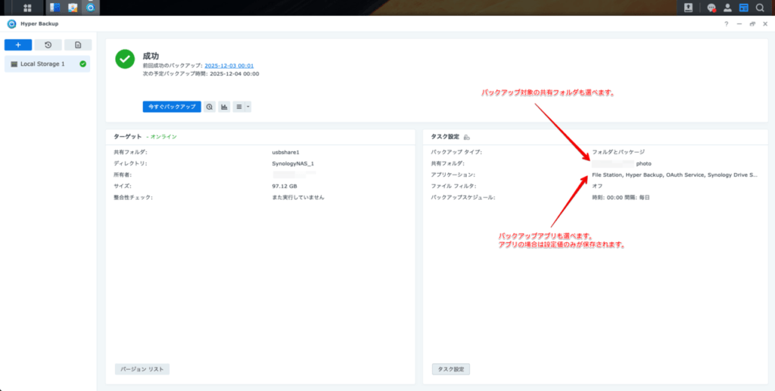Click the オフ file filter value
Screen dimensions: 775x391
[x=597, y=186]
